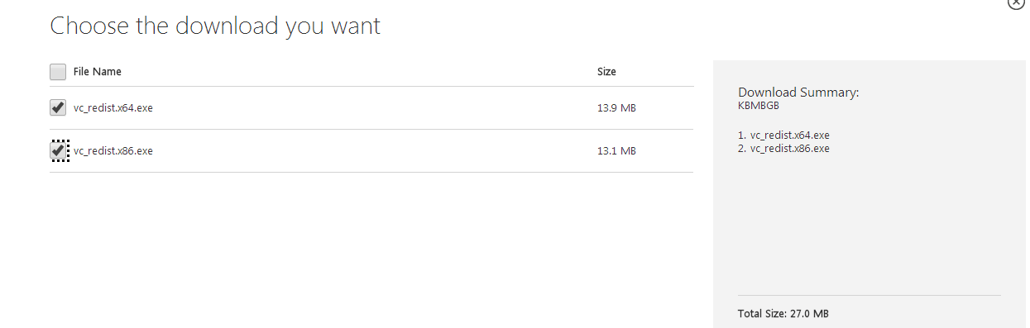Screen dimensions: 1030x328
Task: Click summary entry 1. vc_redist.x64.exe
Action: [x=783, y=135]
